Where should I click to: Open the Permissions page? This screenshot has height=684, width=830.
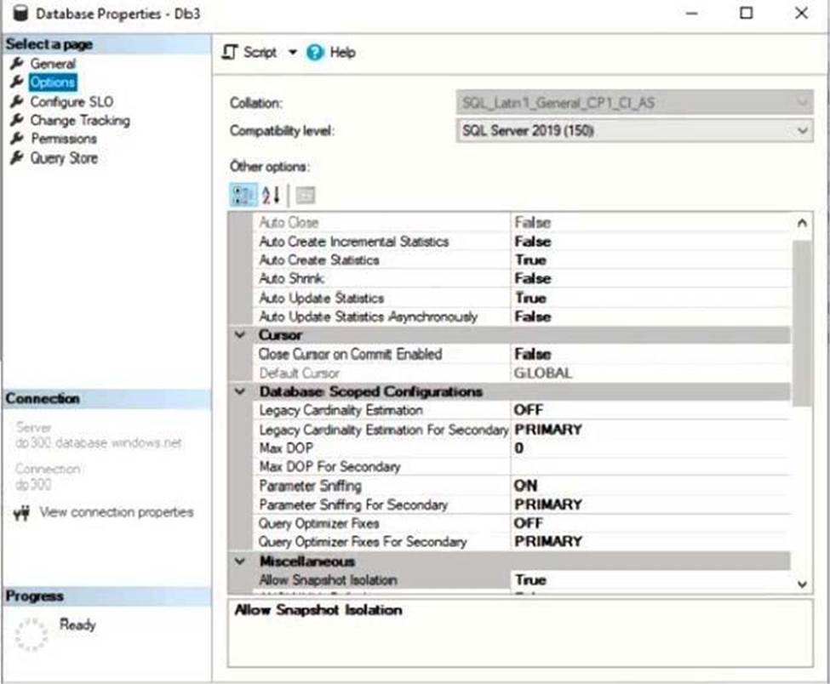(64, 139)
